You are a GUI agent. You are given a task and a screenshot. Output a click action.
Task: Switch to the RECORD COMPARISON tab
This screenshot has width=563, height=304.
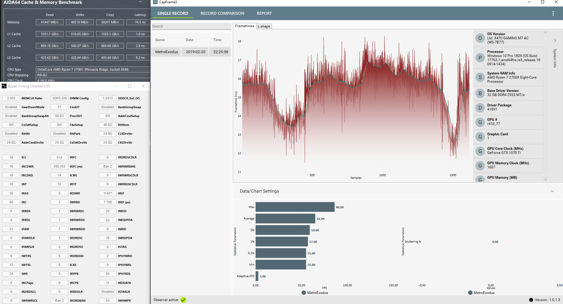click(222, 13)
